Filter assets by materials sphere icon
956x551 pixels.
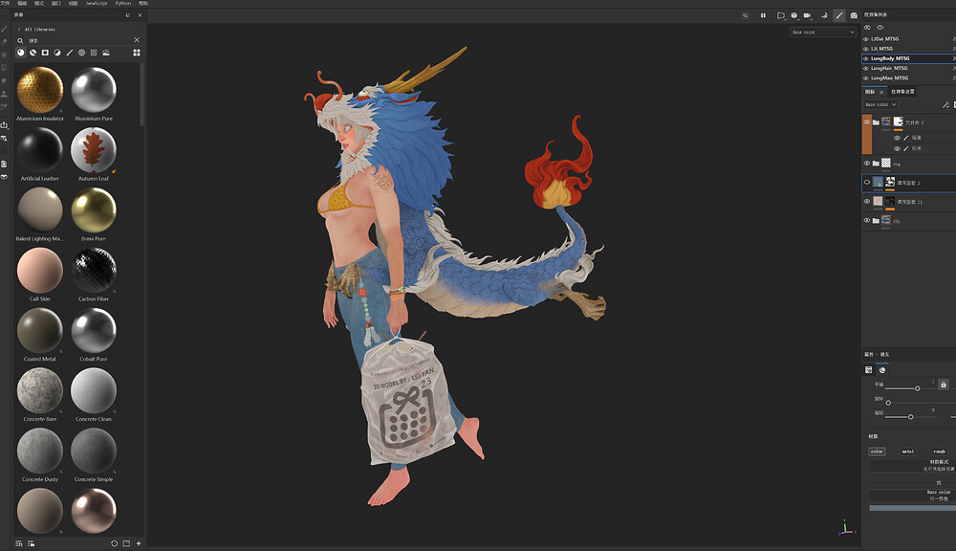[x=21, y=53]
